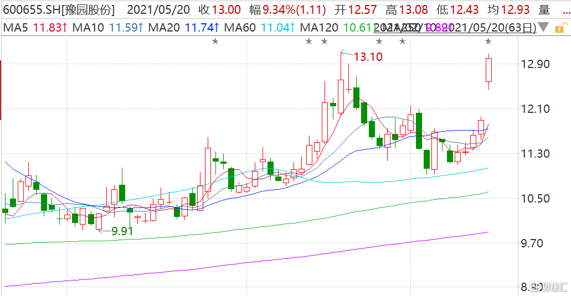Click the leftmost star event marker
Viewport: 571px width, 296px height.
click(215, 41)
